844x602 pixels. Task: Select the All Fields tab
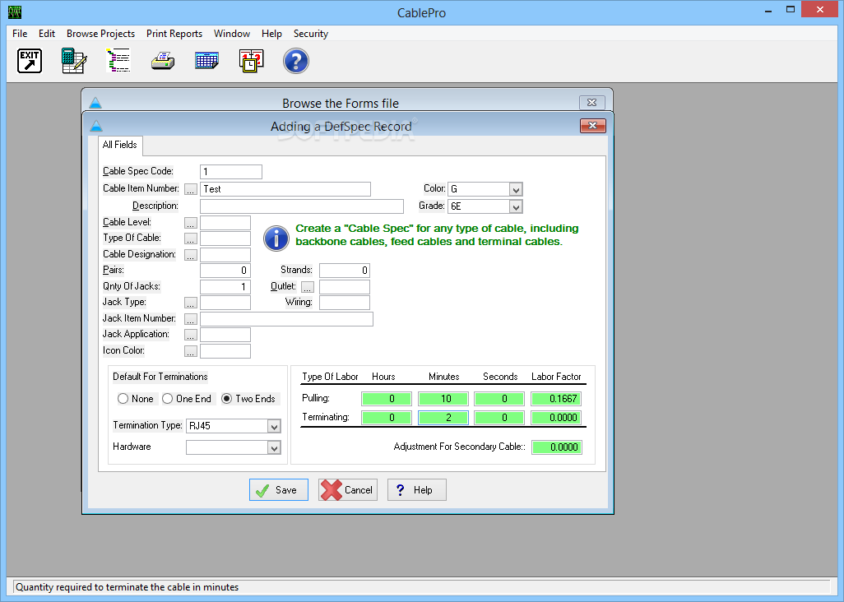[120, 145]
